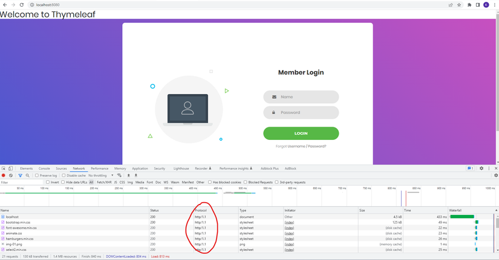Image resolution: width=499 pixels, height=260 pixels.
Task: Open the K profile avatar
Action: click(x=486, y=5)
